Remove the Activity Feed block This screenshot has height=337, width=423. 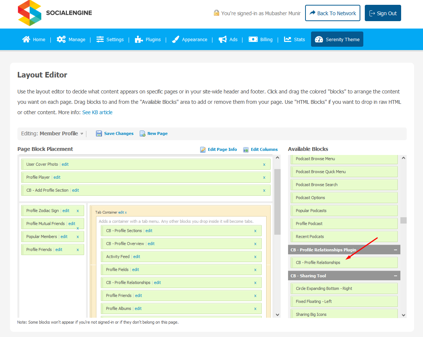click(255, 257)
